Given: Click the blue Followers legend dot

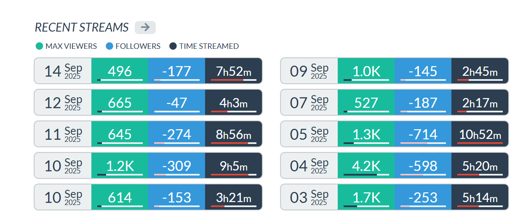Looking at the screenshot, I should (x=109, y=46).
